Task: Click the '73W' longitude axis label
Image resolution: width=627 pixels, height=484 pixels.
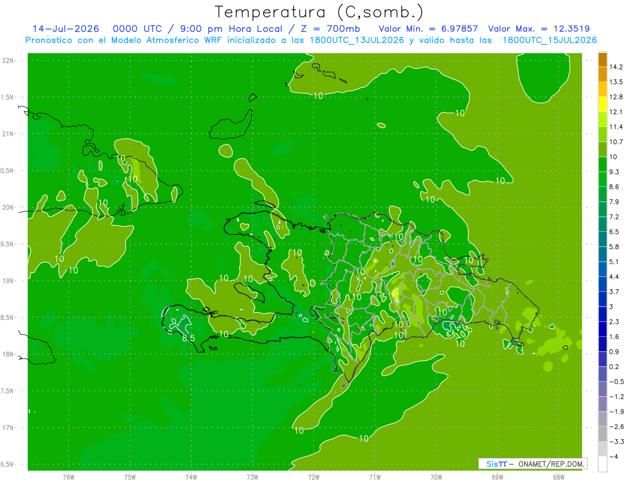Action: tap(252, 477)
